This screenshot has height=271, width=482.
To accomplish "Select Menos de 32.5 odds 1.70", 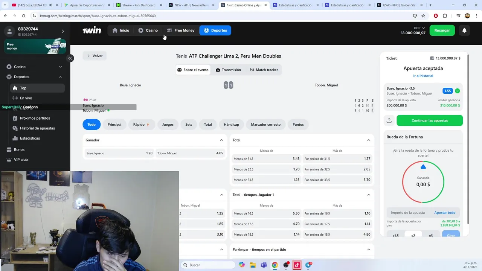I will point(266,169).
